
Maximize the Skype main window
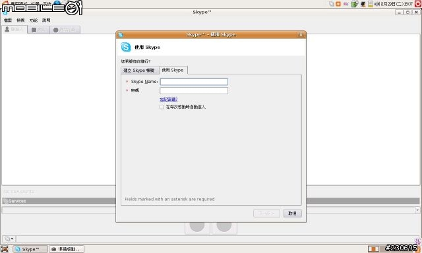[407, 13]
